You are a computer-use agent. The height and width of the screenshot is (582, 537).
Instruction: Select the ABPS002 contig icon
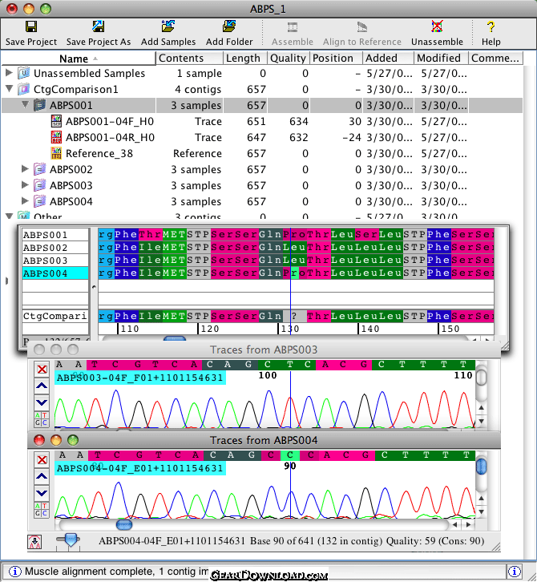[40, 169]
